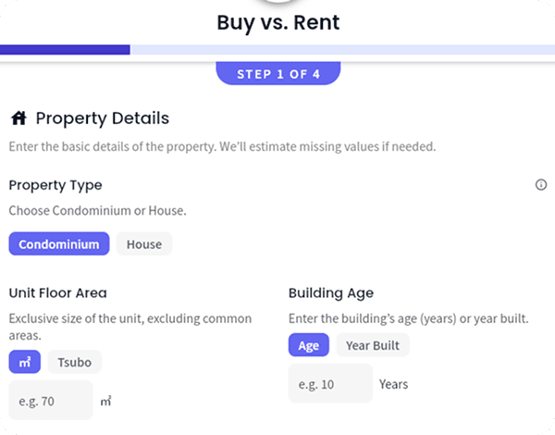Click the Property Details heading text
Viewport: 555px width, 435px height.
[x=102, y=118]
